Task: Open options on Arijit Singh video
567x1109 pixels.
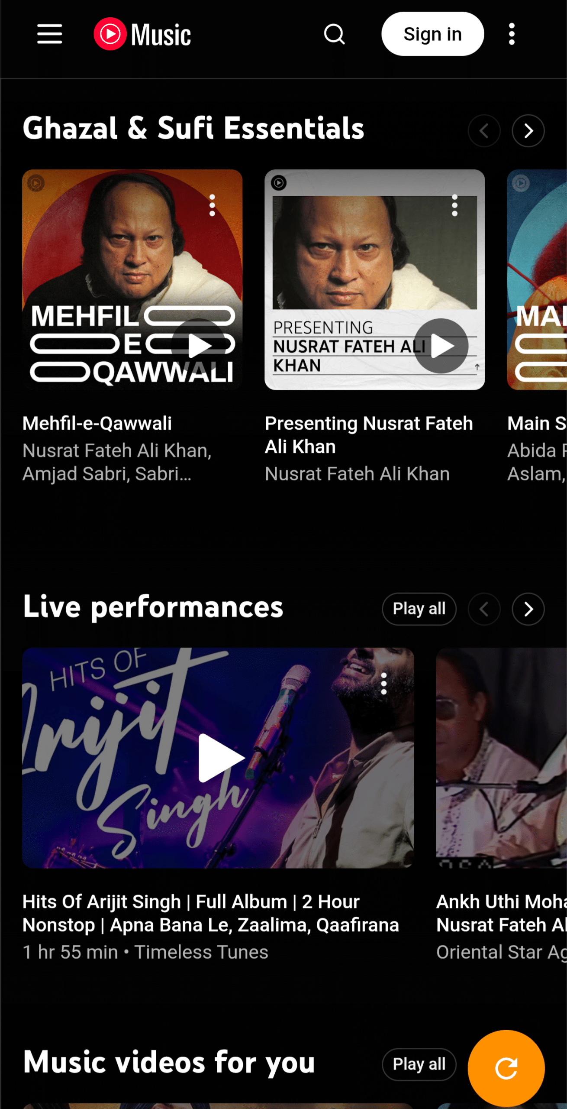Action: click(x=383, y=684)
